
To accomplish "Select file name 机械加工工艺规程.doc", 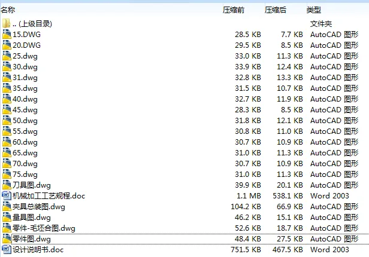I will tap(49, 196).
